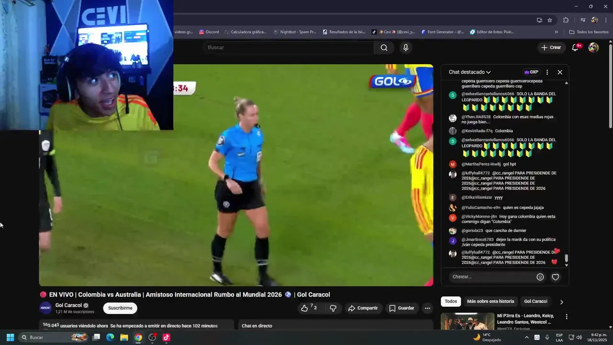Image resolution: width=613 pixels, height=345 pixels.
Task: Open live chat three-dot options menu
Action: click(547, 72)
